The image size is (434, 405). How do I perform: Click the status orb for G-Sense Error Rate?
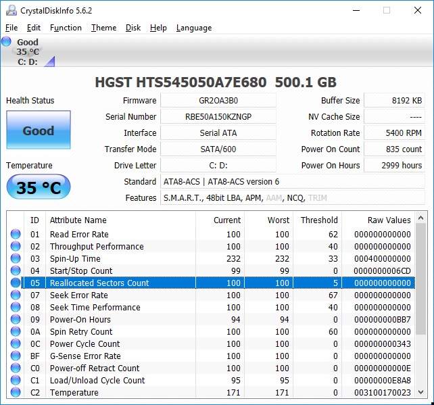click(x=15, y=356)
